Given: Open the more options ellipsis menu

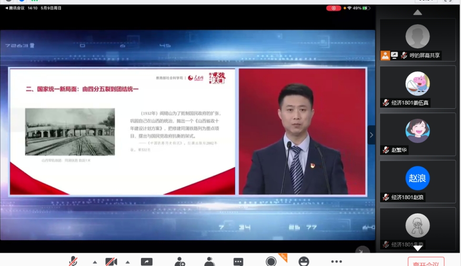Looking at the screenshot, I should pyautogui.click(x=336, y=261).
